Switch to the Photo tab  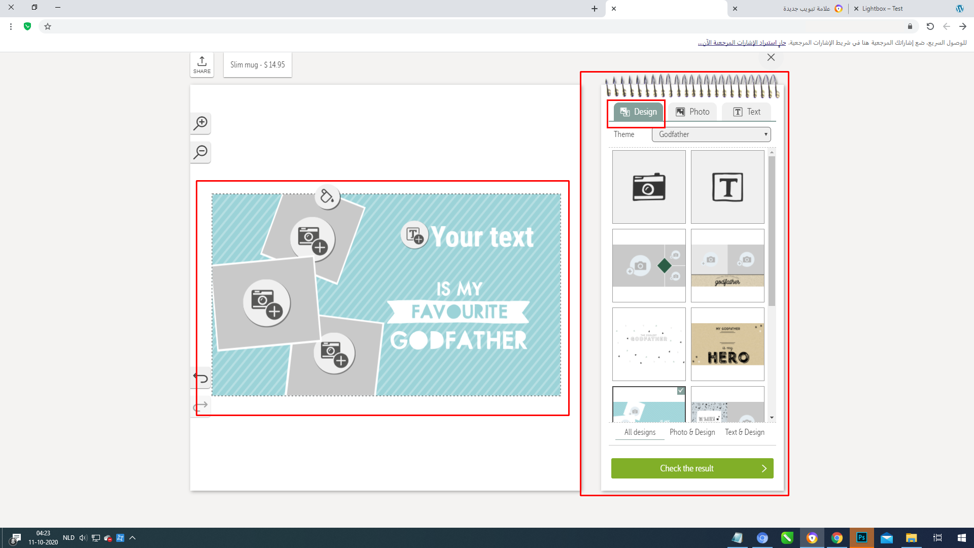pos(692,112)
